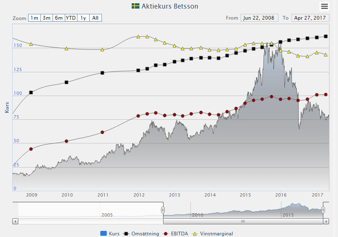Click the EBITDA red dot at 2010

[66, 141]
